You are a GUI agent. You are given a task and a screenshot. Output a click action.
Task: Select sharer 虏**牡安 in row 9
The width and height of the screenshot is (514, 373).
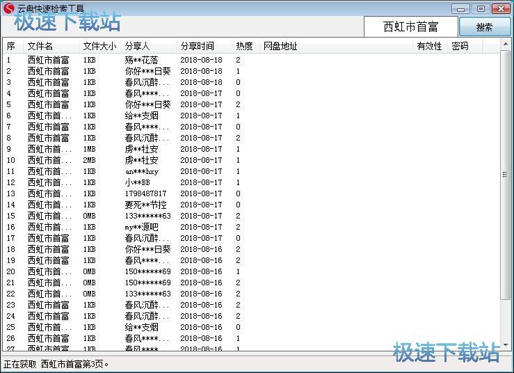(x=141, y=149)
